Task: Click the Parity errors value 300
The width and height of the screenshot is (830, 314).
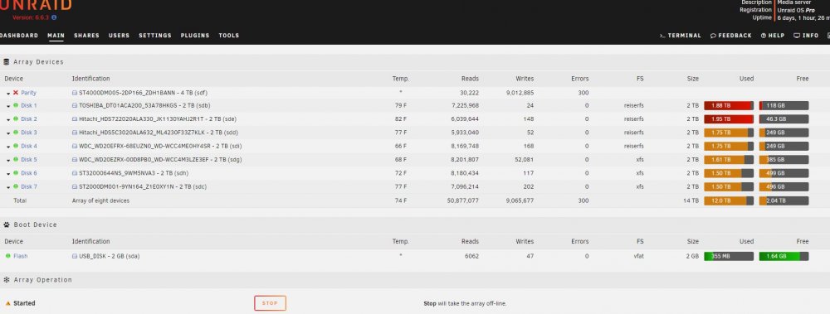Action: tap(583, 93)
